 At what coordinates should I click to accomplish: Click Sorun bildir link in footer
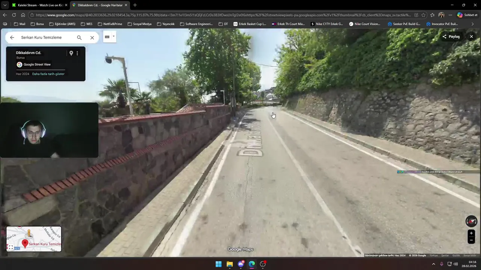[470, 255]
